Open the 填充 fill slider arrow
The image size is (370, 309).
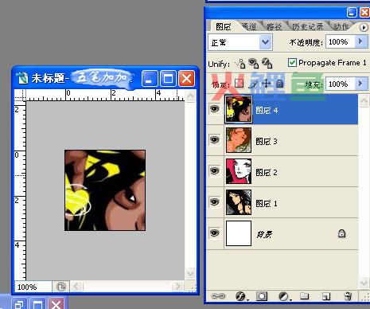coord(361,84)
